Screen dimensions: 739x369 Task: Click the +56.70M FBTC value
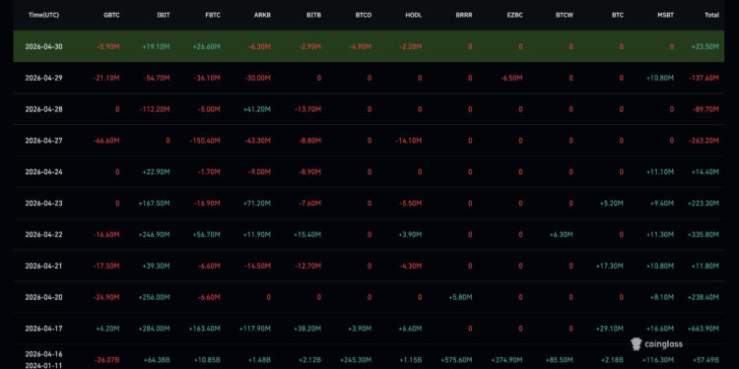click(207, 234)
